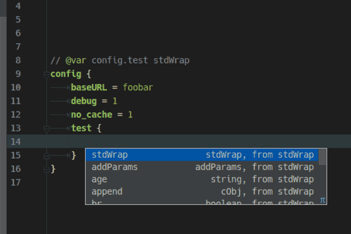Pick the age string suggestion
Viewport: 351px width, 234px height.
[202, 179]
